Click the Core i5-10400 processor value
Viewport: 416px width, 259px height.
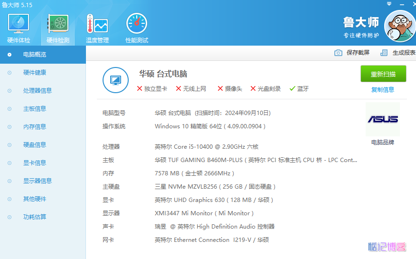tap(207, 147)
